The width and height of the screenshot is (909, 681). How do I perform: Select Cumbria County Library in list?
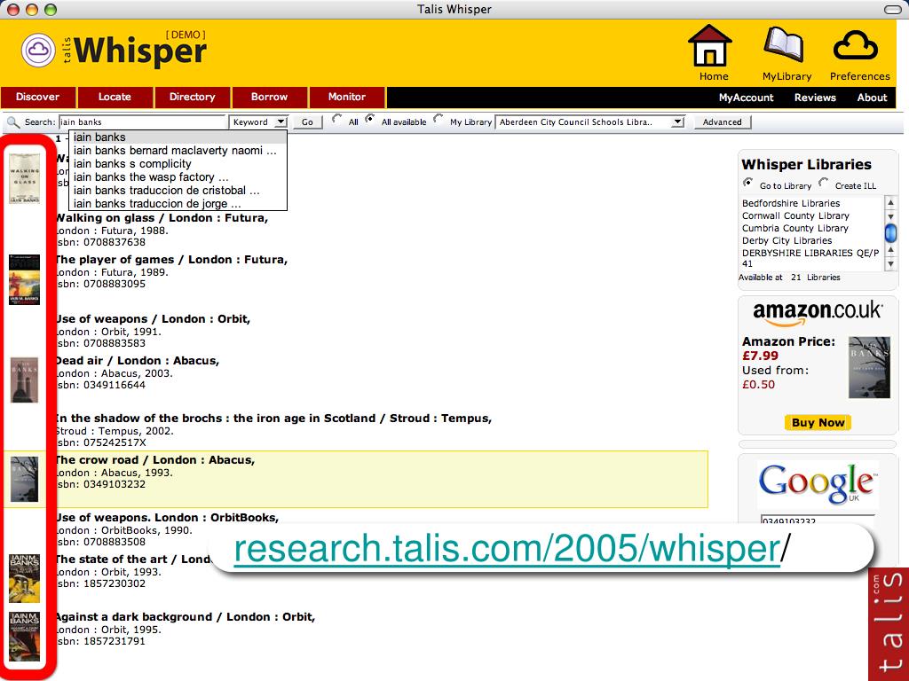click(794, 228)
